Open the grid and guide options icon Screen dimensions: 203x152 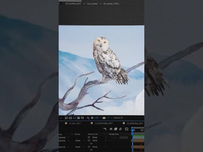[x=82, y=118]
